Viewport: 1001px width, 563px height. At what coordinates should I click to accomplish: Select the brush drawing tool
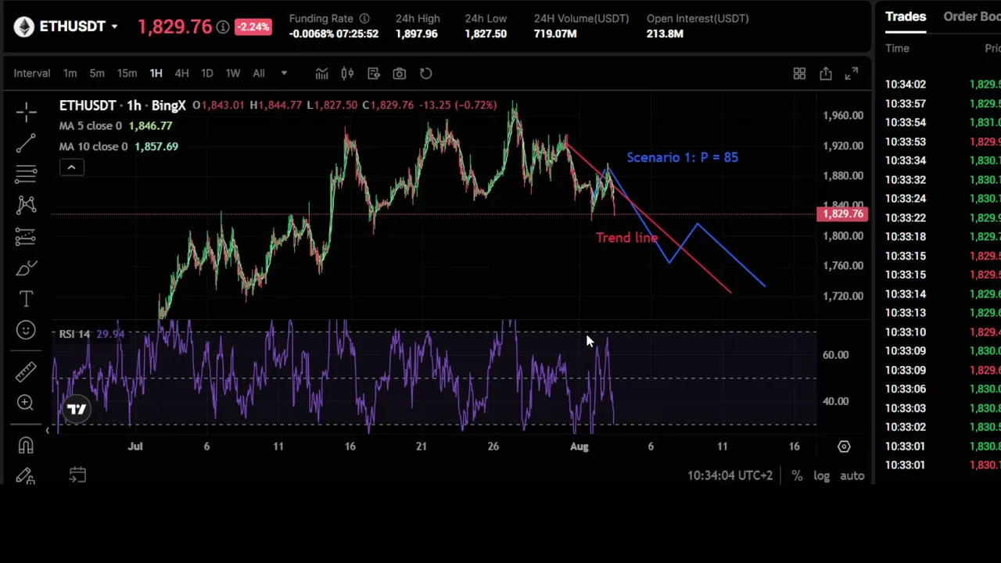(26, 268)
